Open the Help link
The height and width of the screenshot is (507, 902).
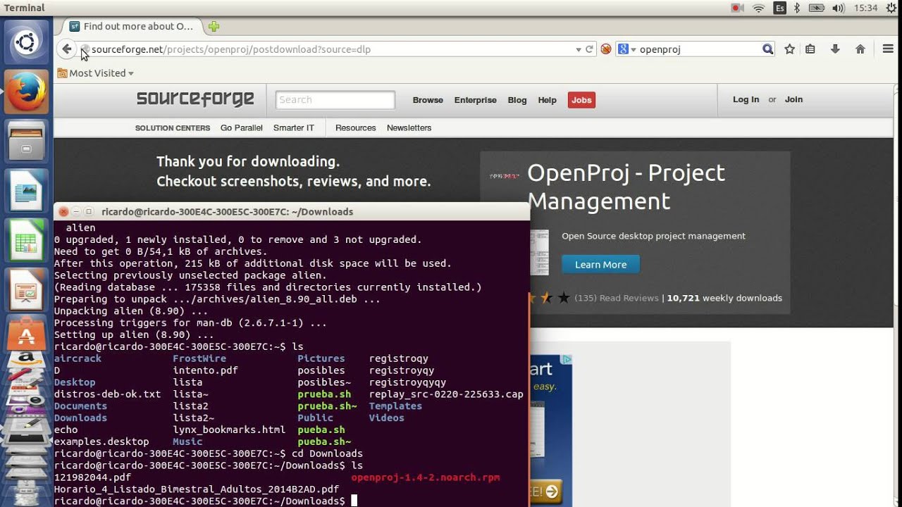(547, 100)
